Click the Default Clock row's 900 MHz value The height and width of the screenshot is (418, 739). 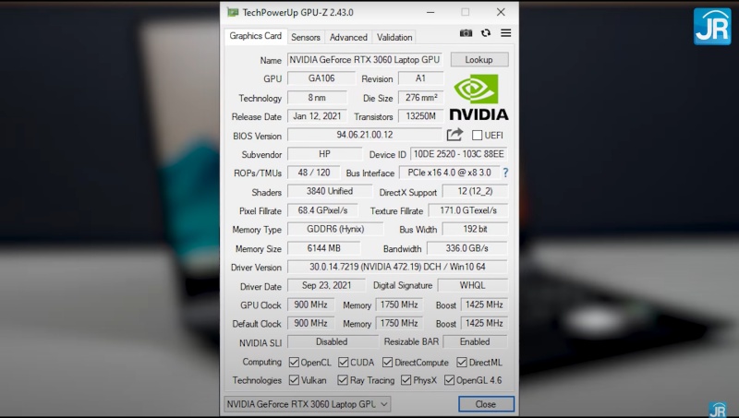pyautogui.click(x=310, y=323)
